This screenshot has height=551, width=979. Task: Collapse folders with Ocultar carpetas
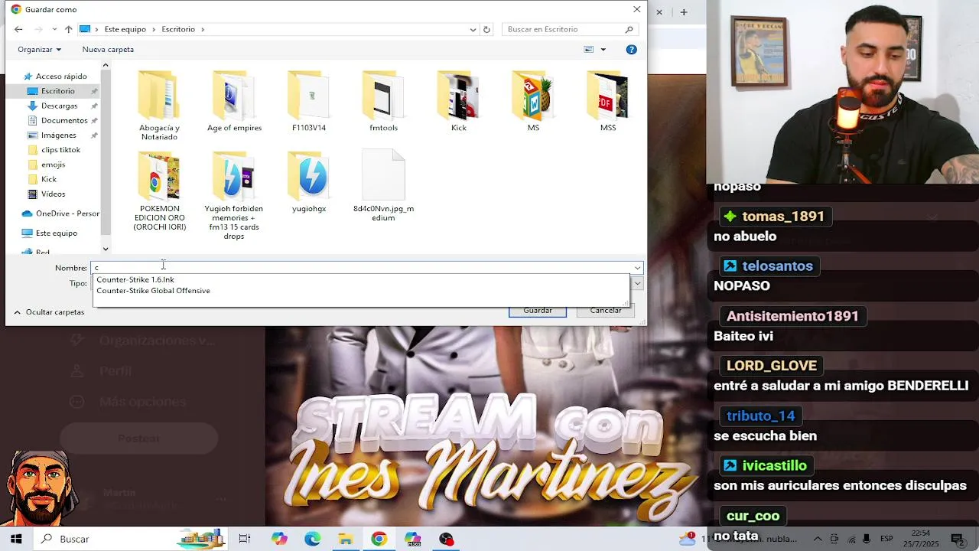(x=48, y=312)
